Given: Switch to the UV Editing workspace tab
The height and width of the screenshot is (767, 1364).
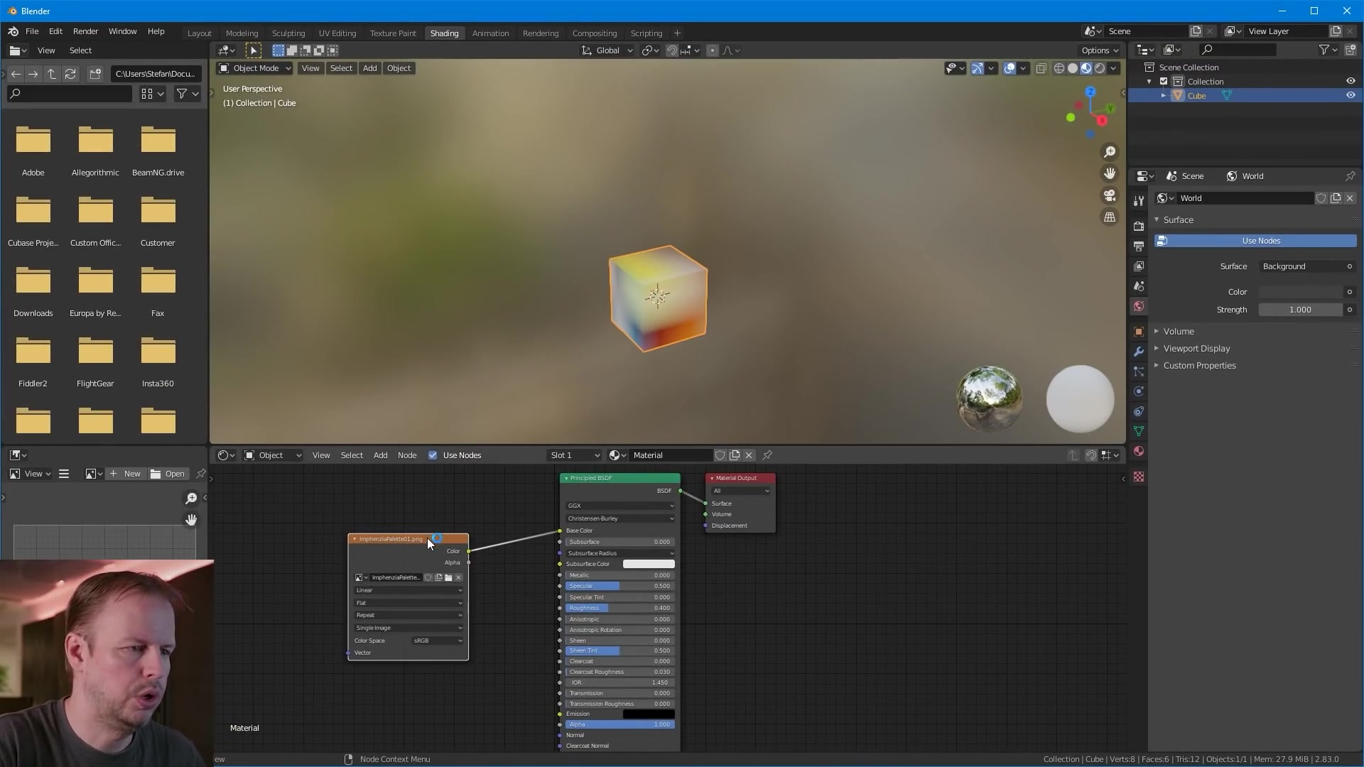Looking at the screenshot, I should 337,33.
